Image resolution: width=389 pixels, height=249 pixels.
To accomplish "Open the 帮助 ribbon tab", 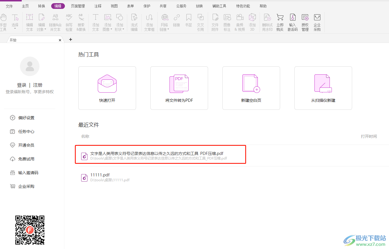I will [263, 6].
